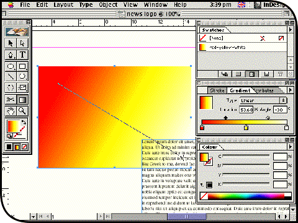
Task: Click the menu bar clock showing 3:39 pm
Action: coord(220,4)
